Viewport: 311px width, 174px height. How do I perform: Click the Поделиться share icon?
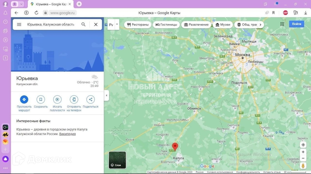(90, 99)
